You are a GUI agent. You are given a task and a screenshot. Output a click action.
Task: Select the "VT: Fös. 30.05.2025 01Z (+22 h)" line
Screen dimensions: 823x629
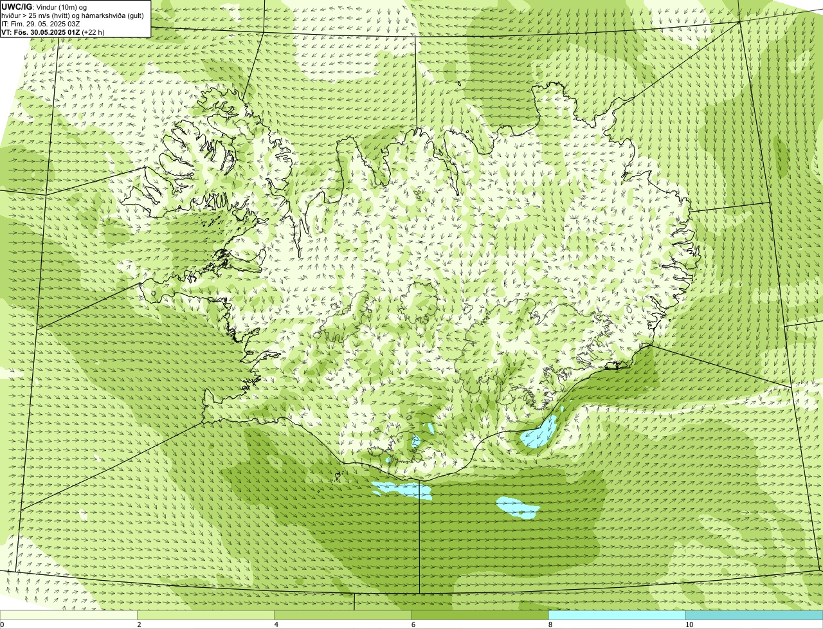[53, 32]
